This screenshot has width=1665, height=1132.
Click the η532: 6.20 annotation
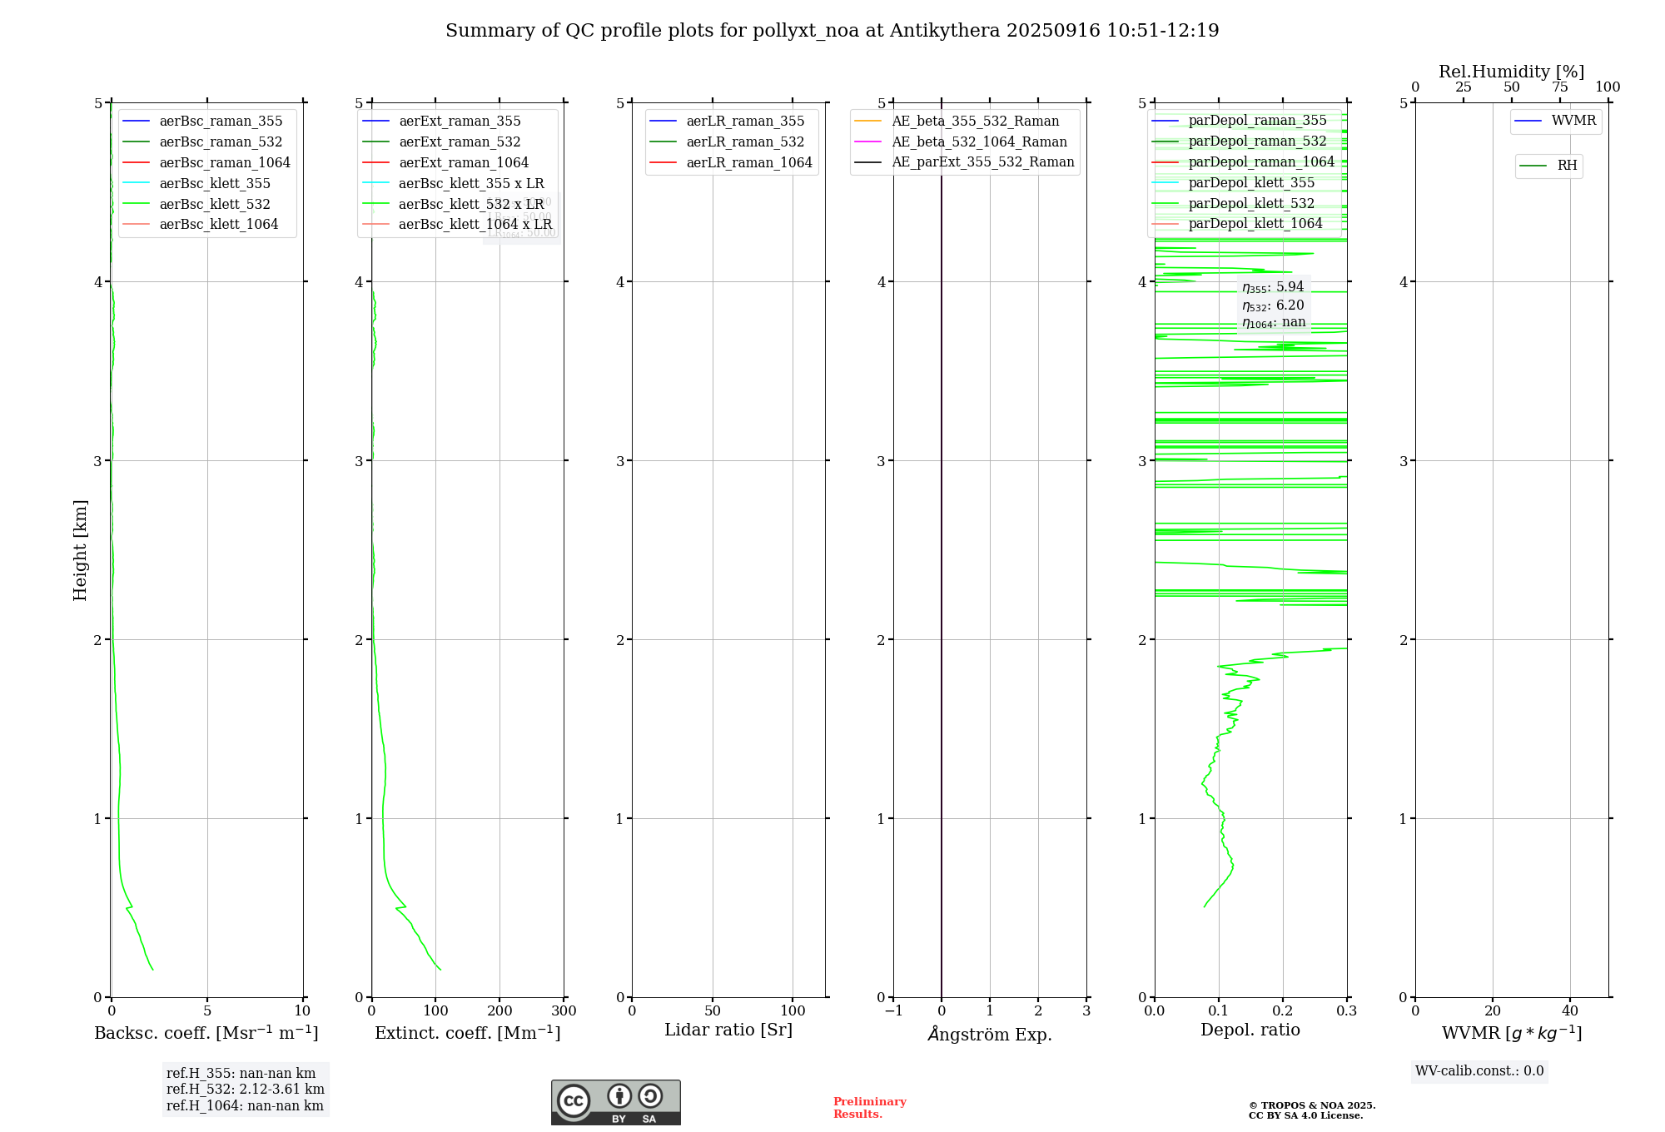1273,305
